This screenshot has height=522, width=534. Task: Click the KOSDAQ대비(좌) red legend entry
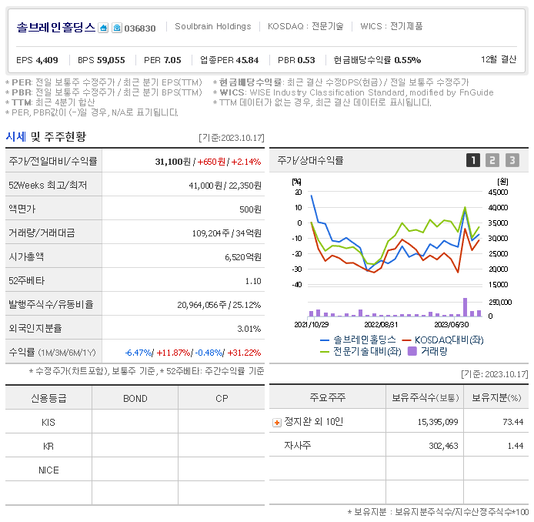point(442,340)
